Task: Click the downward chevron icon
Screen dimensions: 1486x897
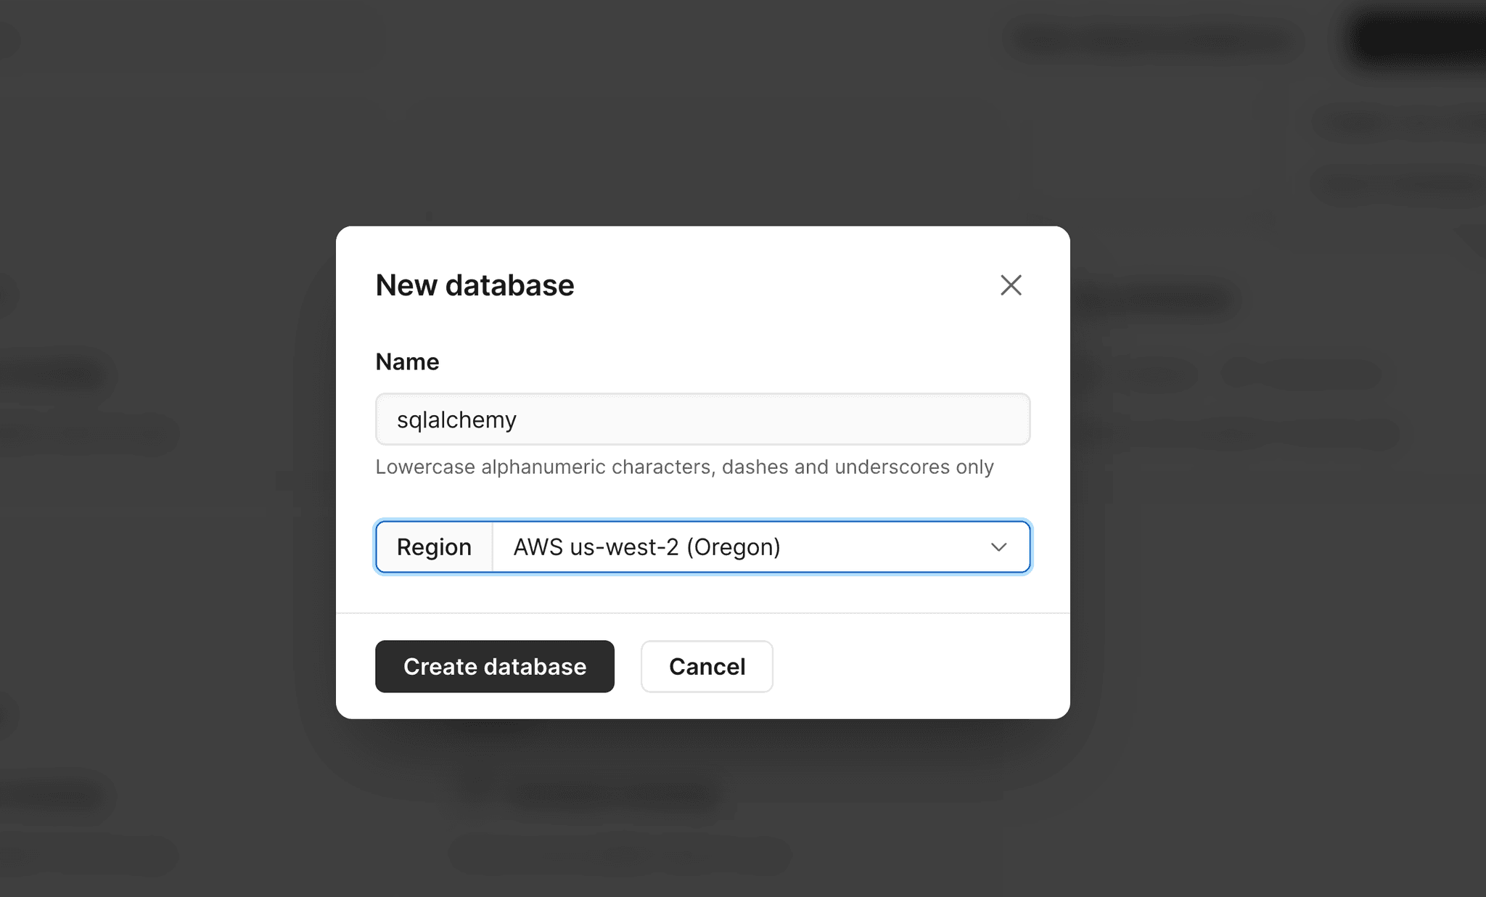Action: point(999,546)
